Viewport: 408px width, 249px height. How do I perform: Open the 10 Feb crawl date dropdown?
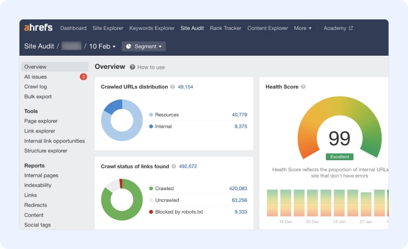coord(102,46)
